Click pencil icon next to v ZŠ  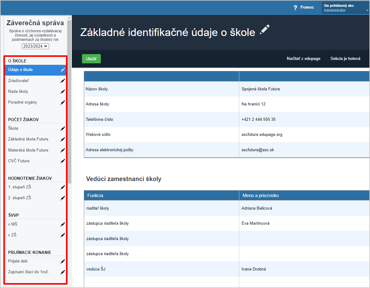click(63, 235)
